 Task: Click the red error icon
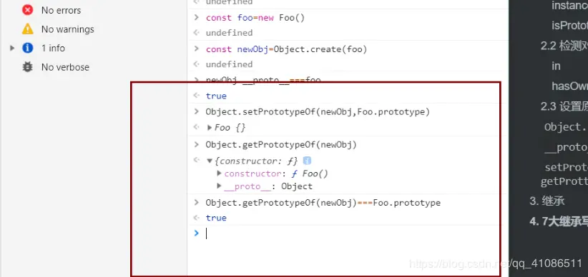pyautogui.click(x=27, y=10)
